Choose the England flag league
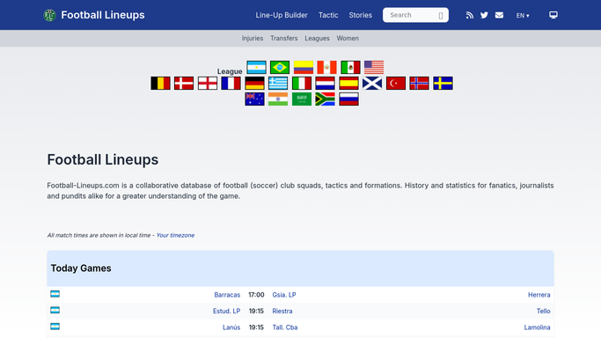The width and height of the screenshot is (601, 338). pyautogui.click(x=208, y=83)
